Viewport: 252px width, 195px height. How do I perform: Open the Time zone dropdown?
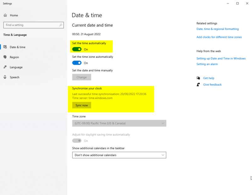[x=119, y=123]
